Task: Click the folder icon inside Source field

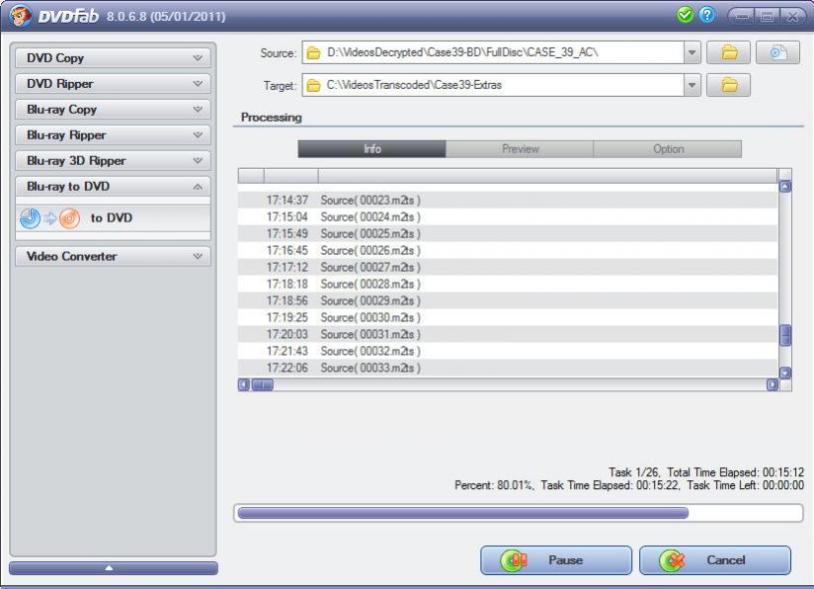Action: pyautogui.click(x=313, y=53)
